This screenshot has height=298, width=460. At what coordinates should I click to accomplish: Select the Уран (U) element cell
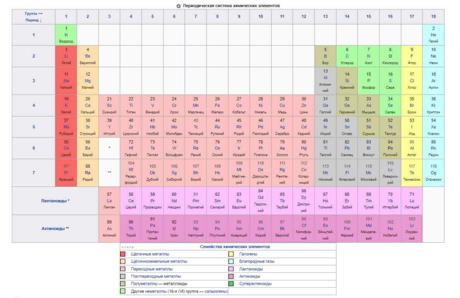[174, 229]
